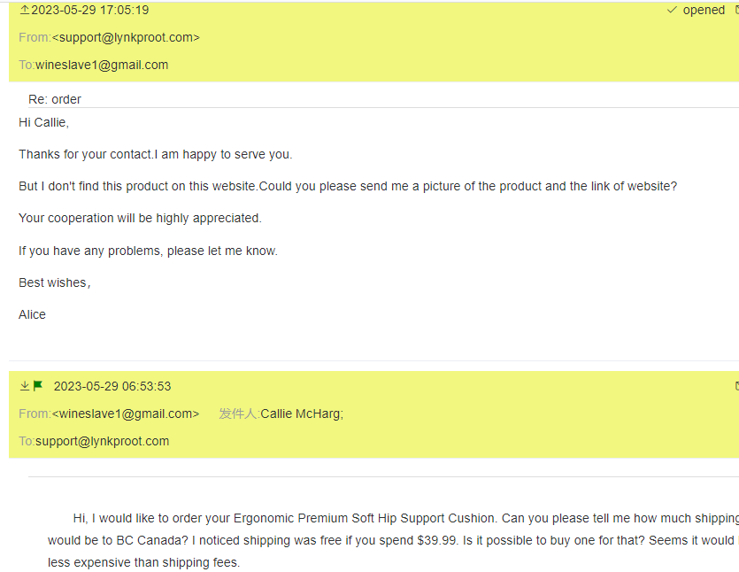Image resolution: width=739 pixels, height=572 pixels.
Task: Click the green flag icon
Action: pos(38,386)
